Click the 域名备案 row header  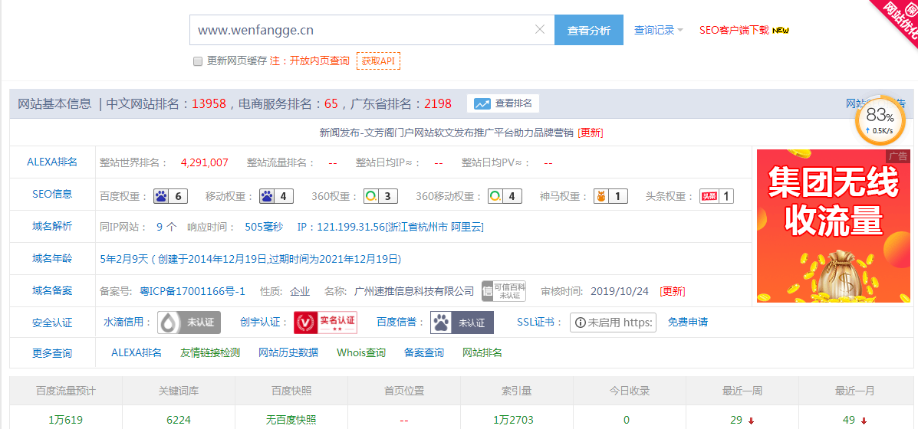52,290
